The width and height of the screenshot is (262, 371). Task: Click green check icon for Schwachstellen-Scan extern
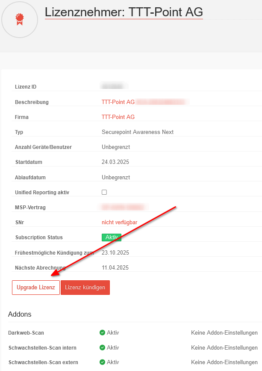[x=102, y=362]
